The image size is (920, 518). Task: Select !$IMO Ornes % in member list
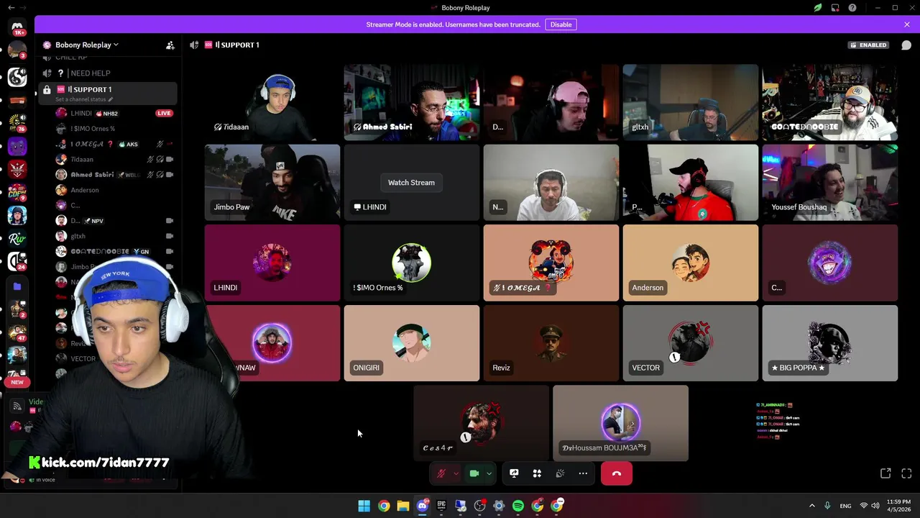(x=115, y=129)
